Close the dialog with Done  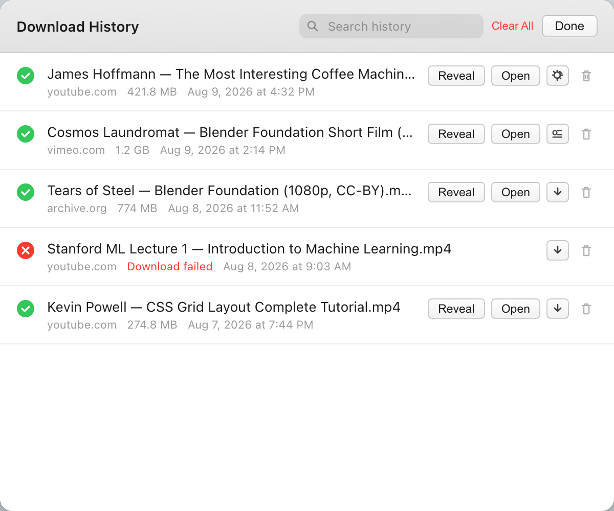click(569, 26)
